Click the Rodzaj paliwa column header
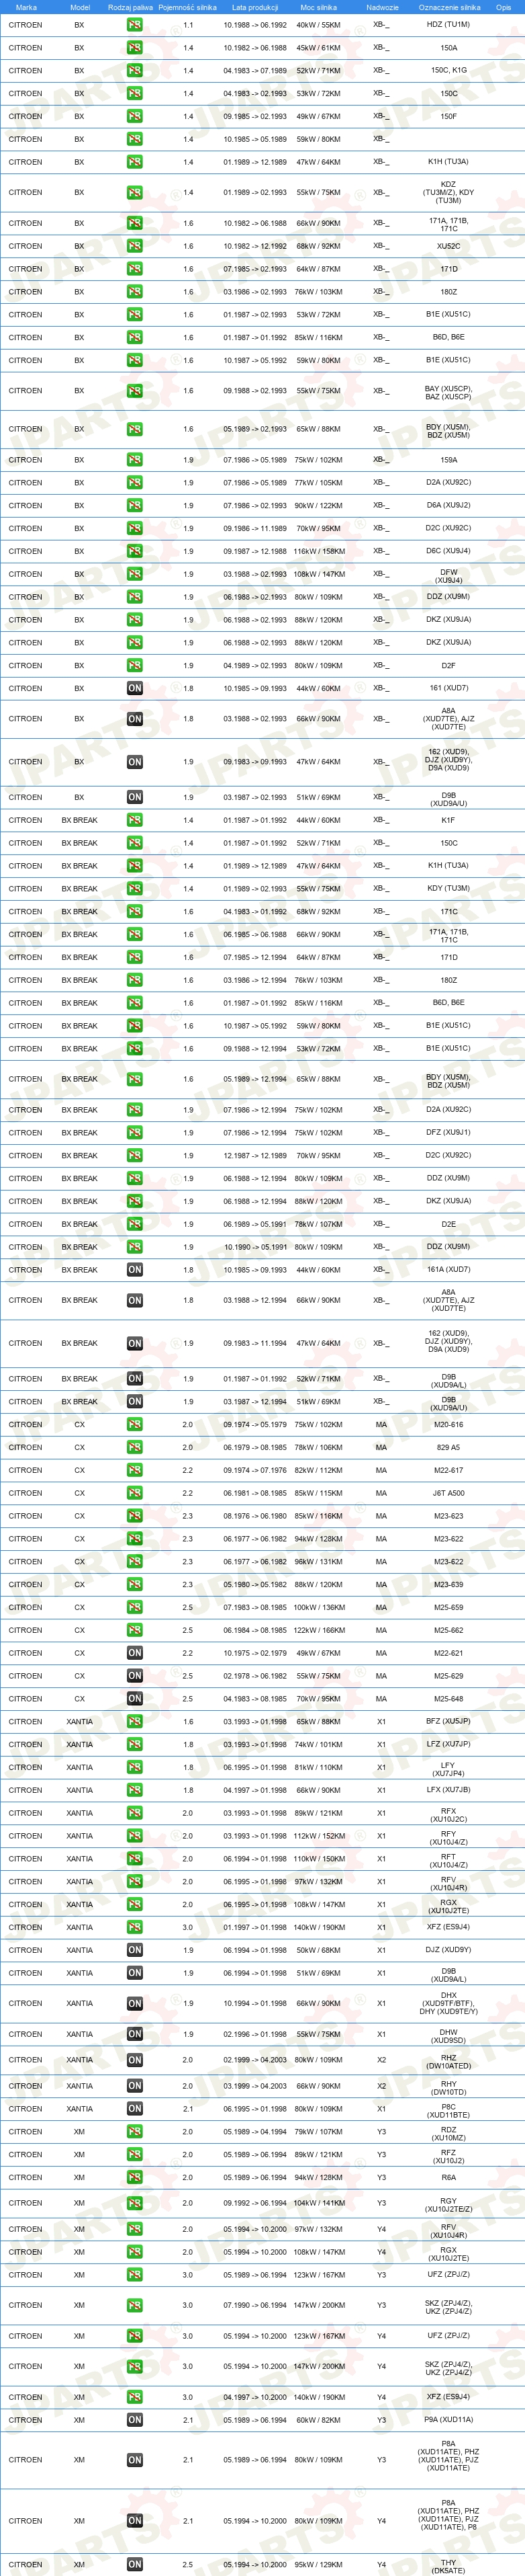 pos(131,7)
